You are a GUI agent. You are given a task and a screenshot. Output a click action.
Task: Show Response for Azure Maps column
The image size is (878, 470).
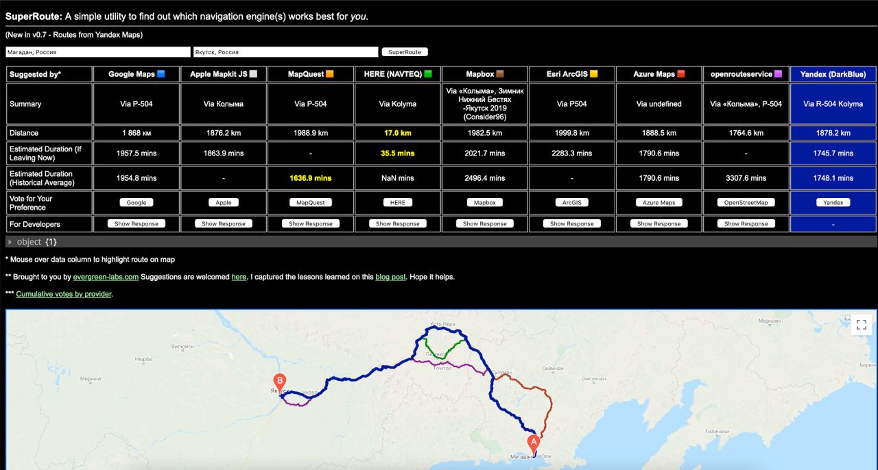tap(658, 224)
